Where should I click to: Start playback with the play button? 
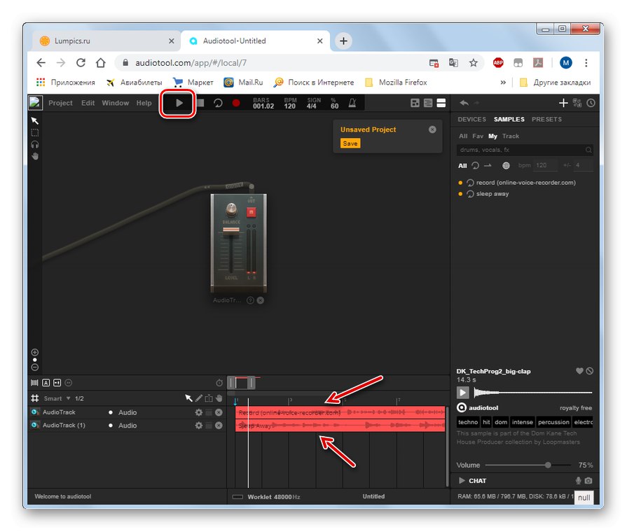(179, 103)
